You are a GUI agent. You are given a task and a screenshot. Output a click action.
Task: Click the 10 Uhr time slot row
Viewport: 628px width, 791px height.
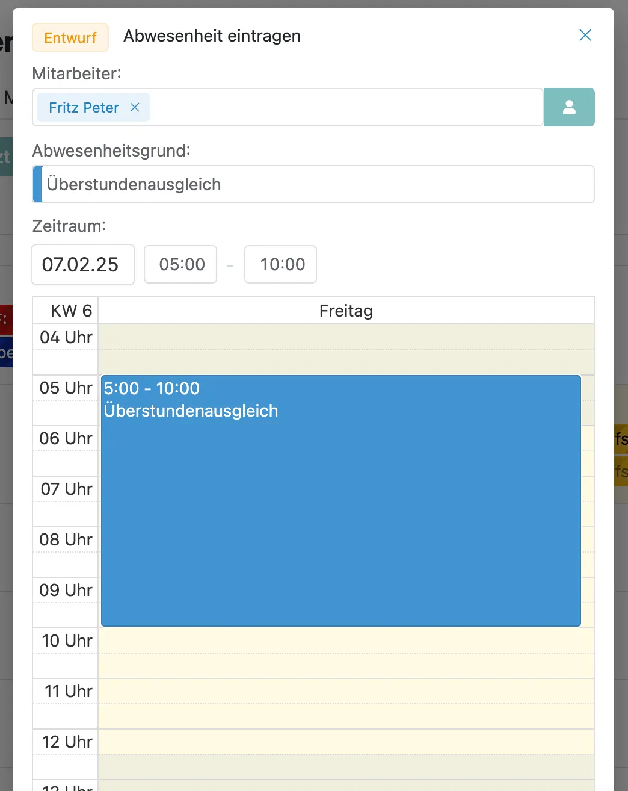[x=346, y=641]
